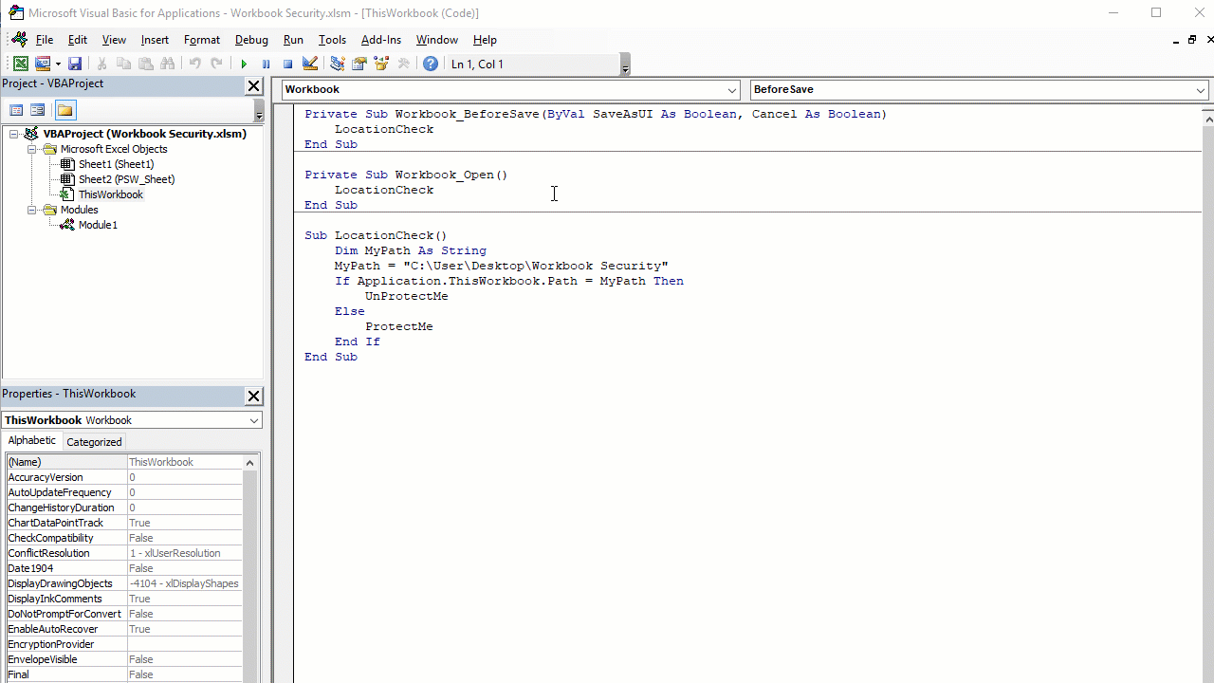
Task: Select Module1 in the project tree
Action: click(x=98, y=225)
